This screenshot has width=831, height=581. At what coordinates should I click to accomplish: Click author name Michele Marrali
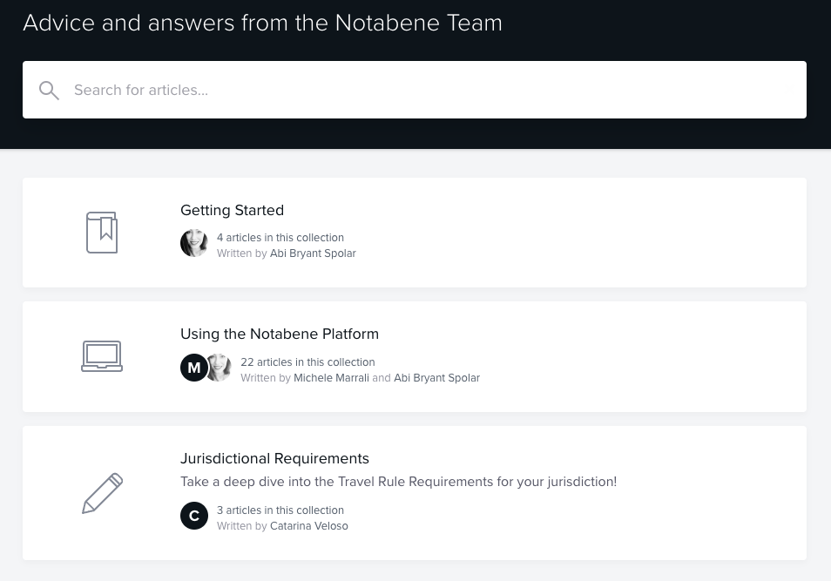pos(331,378)
